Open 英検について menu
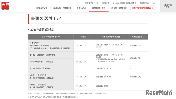176x99 pixels. tap(42, 8)
